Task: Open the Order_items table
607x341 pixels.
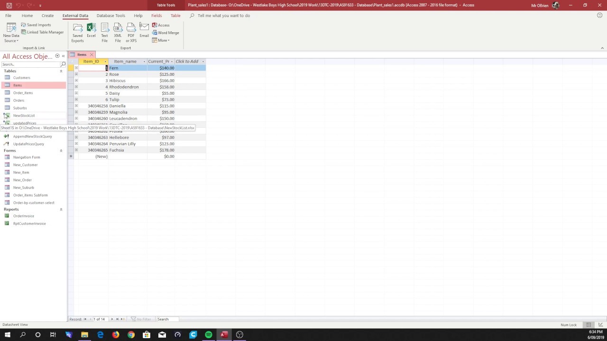Action: pos(23,93)
